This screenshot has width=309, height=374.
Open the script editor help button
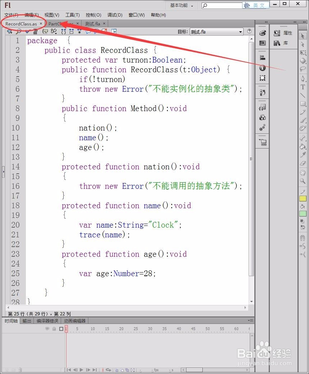click(x=249, y=31)
